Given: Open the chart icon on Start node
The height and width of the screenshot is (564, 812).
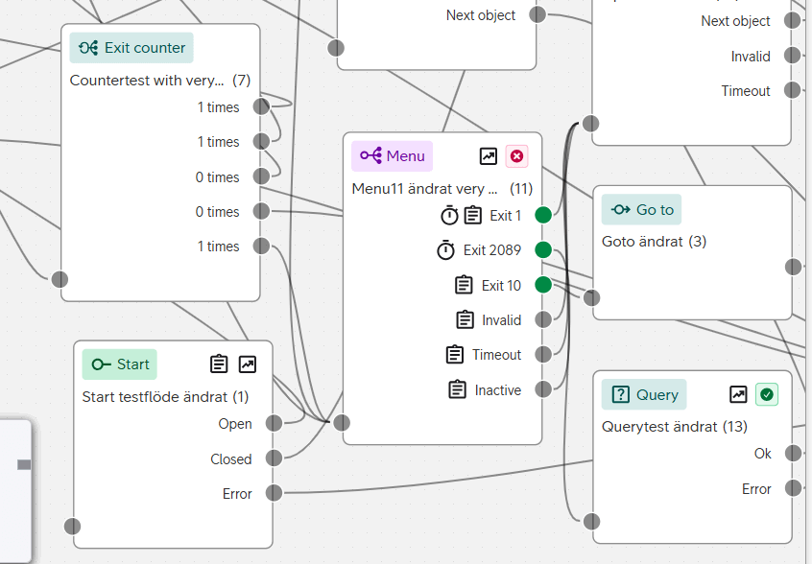Looking at the screenshot, I should pos(248,364).
